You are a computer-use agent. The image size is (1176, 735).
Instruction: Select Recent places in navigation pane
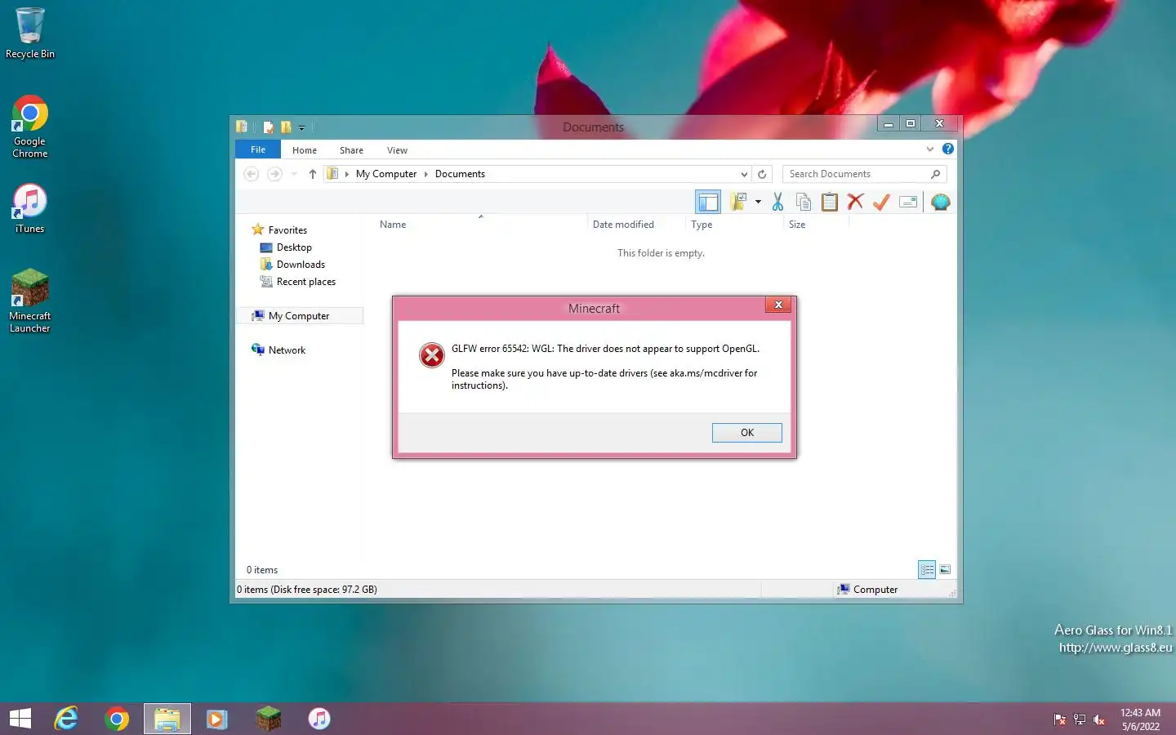[x=297, y=282]
